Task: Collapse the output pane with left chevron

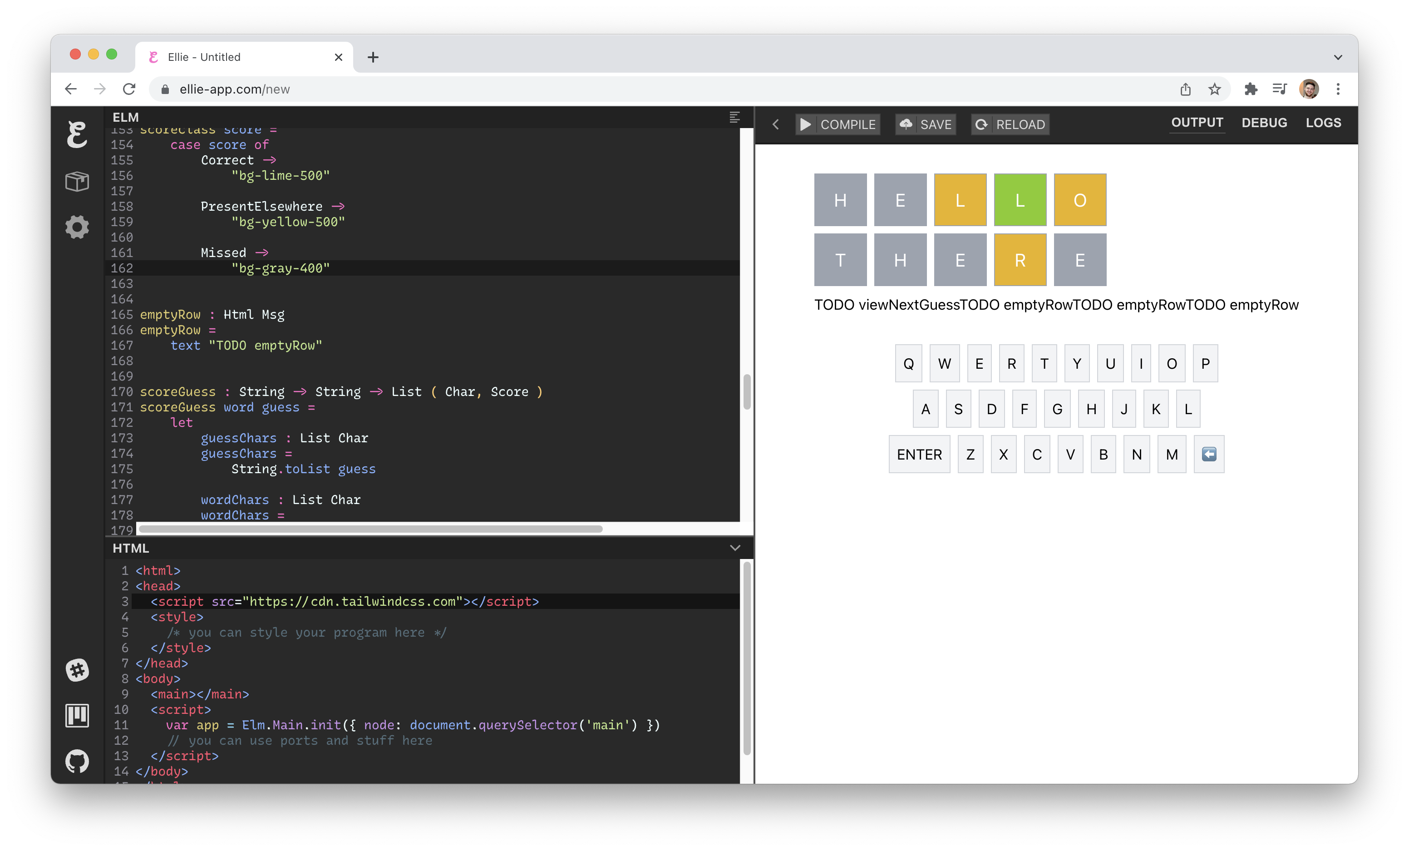Action: 775,124
